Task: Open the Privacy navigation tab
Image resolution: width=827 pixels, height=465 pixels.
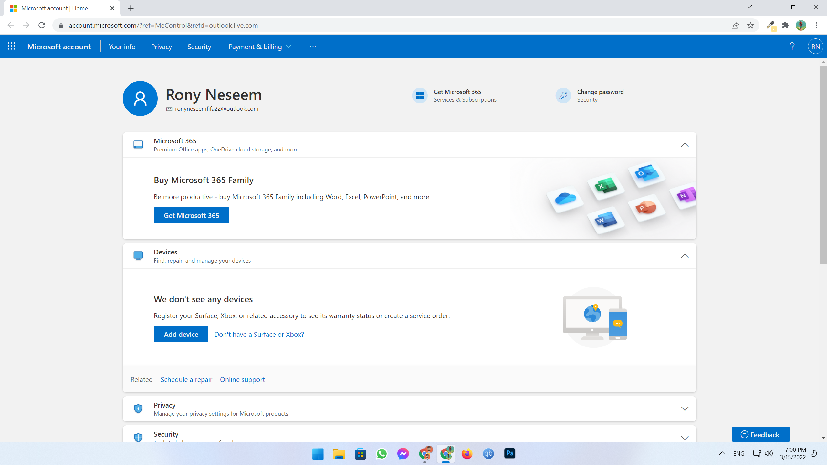Action: coord(162,46)
